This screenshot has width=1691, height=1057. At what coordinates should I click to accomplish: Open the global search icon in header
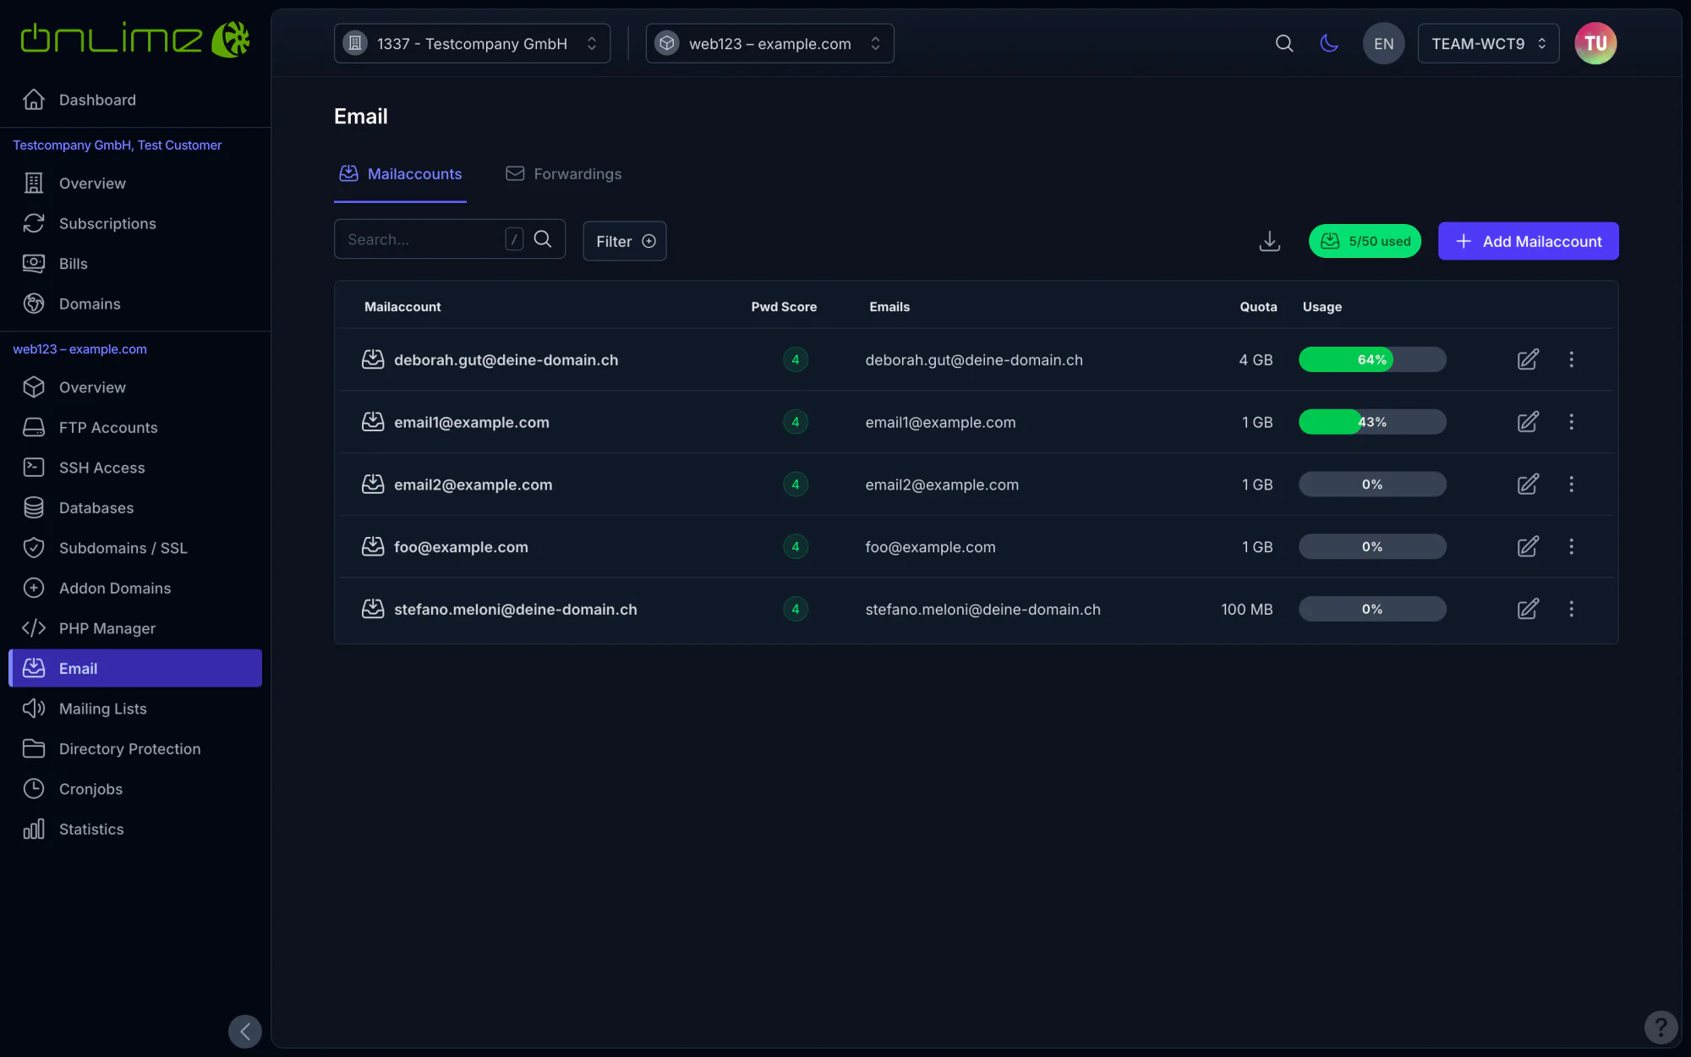[x=1283, y=43]
